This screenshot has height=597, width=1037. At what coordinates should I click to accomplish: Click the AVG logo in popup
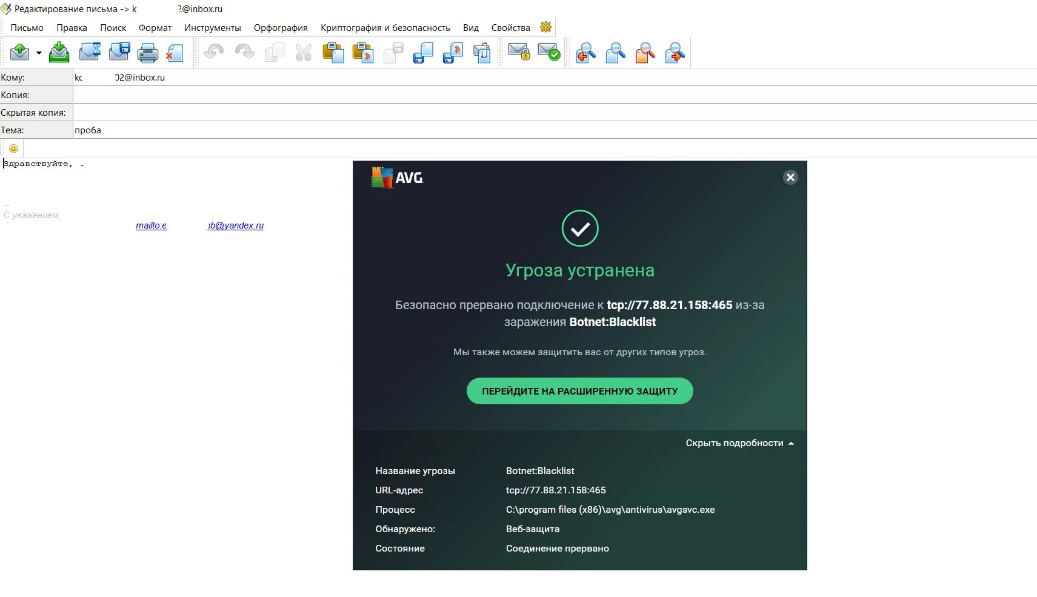(398, 178)
